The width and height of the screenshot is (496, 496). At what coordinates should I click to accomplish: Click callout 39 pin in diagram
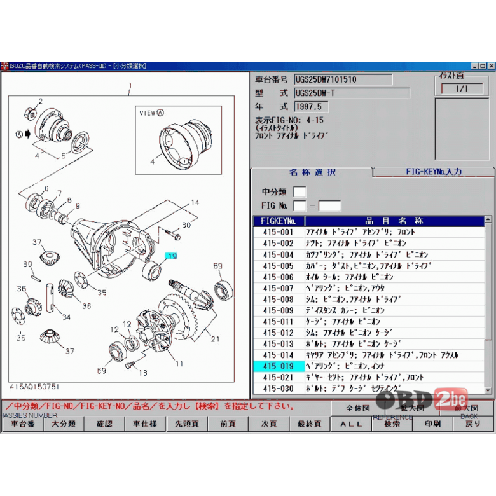pyautogui.click(x=27, y=264)
